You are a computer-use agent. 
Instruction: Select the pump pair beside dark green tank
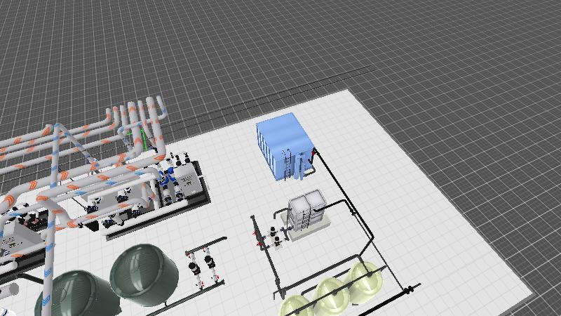[202, 267]
